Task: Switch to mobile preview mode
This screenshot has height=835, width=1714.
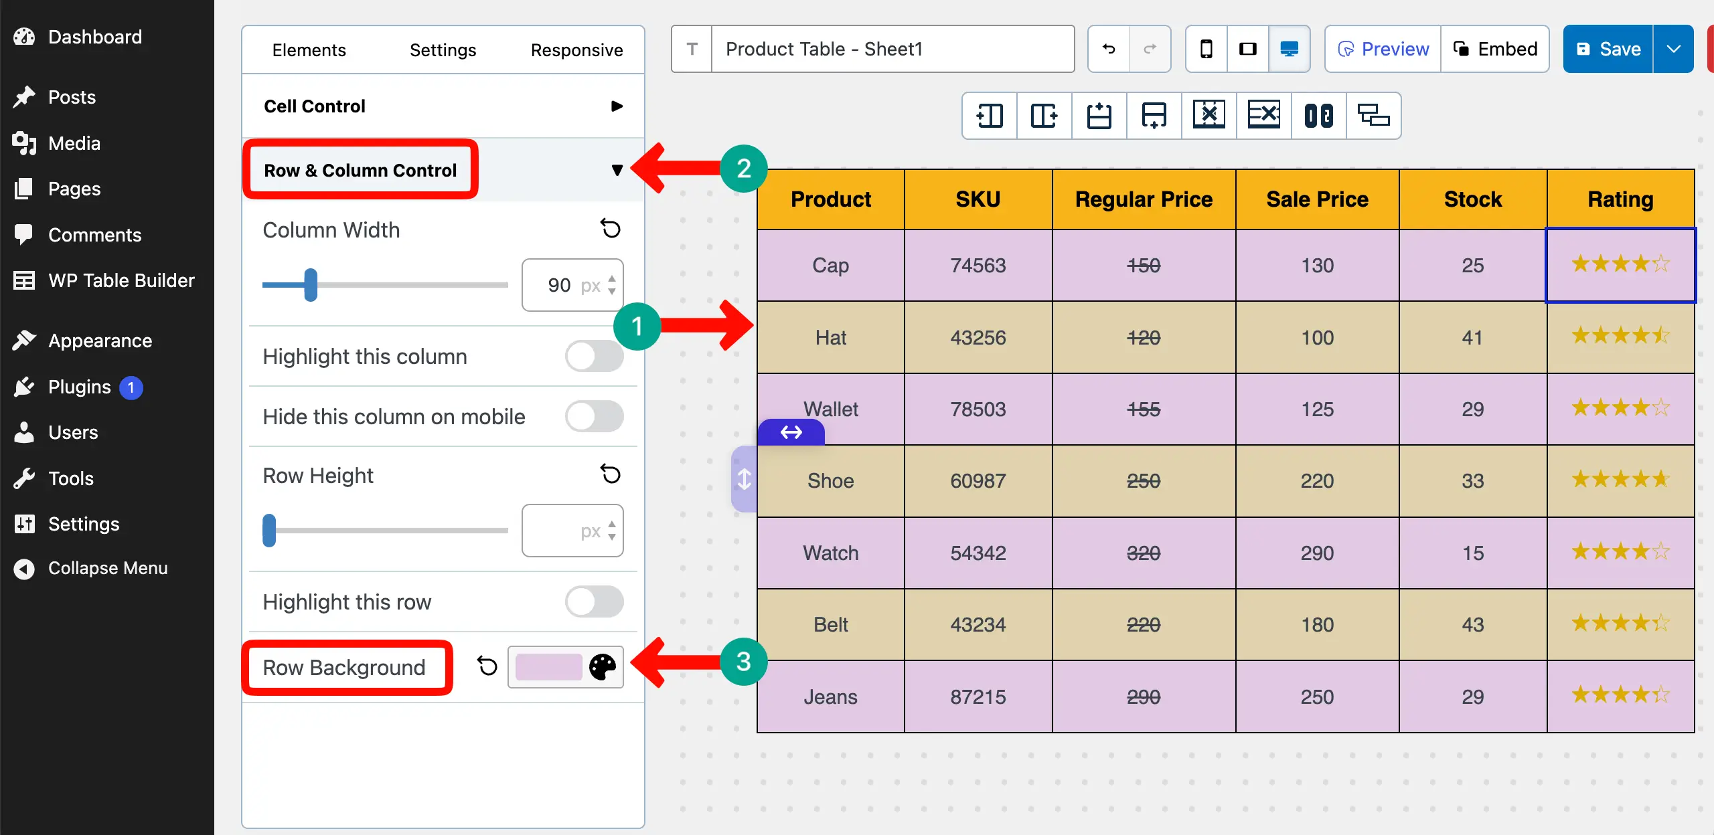Action: click(1206, 48)
